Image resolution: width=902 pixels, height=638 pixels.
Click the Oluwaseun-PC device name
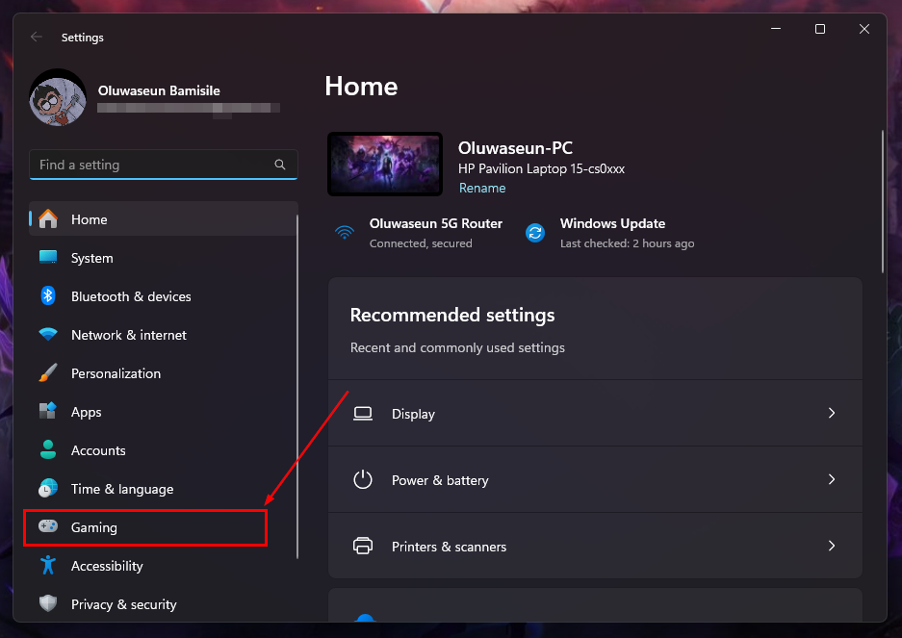tap(515, 148)
